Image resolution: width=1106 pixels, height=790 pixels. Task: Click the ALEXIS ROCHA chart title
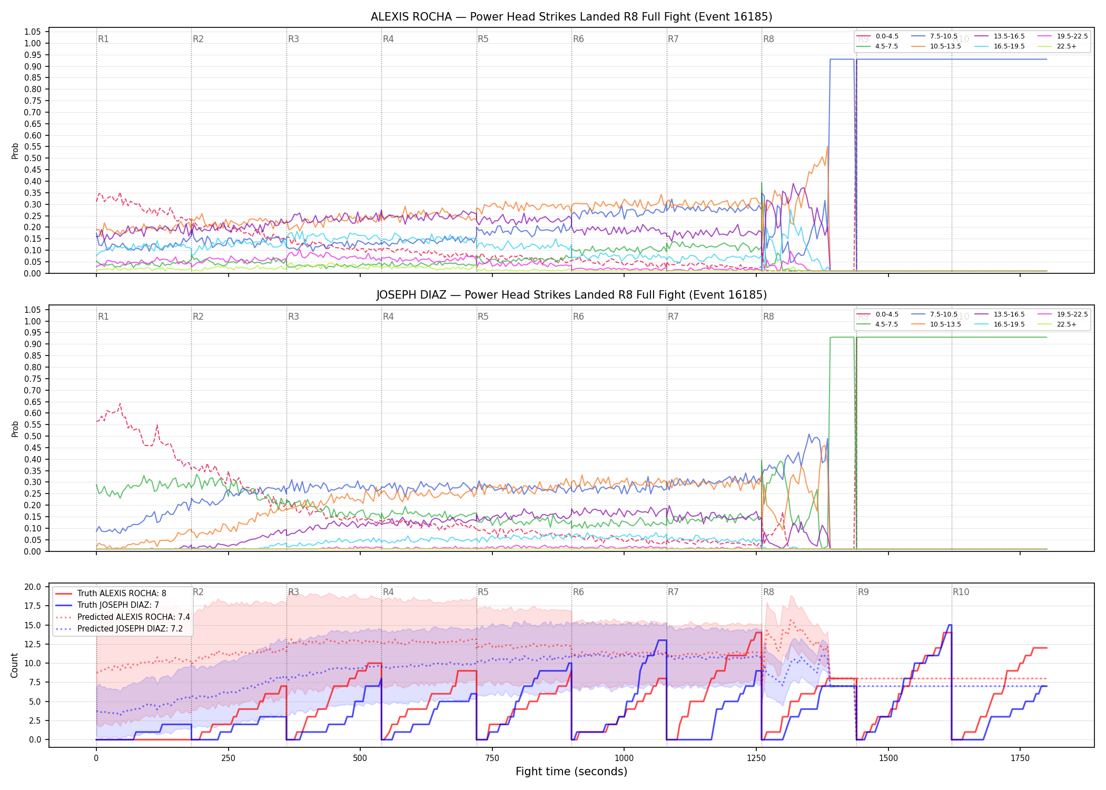point(571,17)
